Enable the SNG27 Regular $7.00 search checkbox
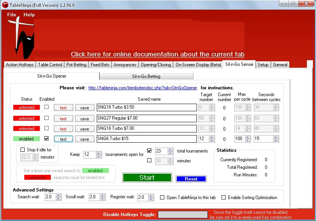The image size is (316, 221). tap(47, 118)
